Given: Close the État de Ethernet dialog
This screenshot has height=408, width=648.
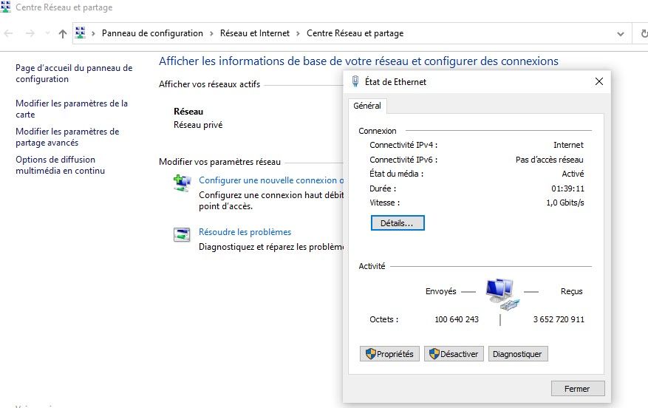Looking at the screenshot, I should point(598,81).
